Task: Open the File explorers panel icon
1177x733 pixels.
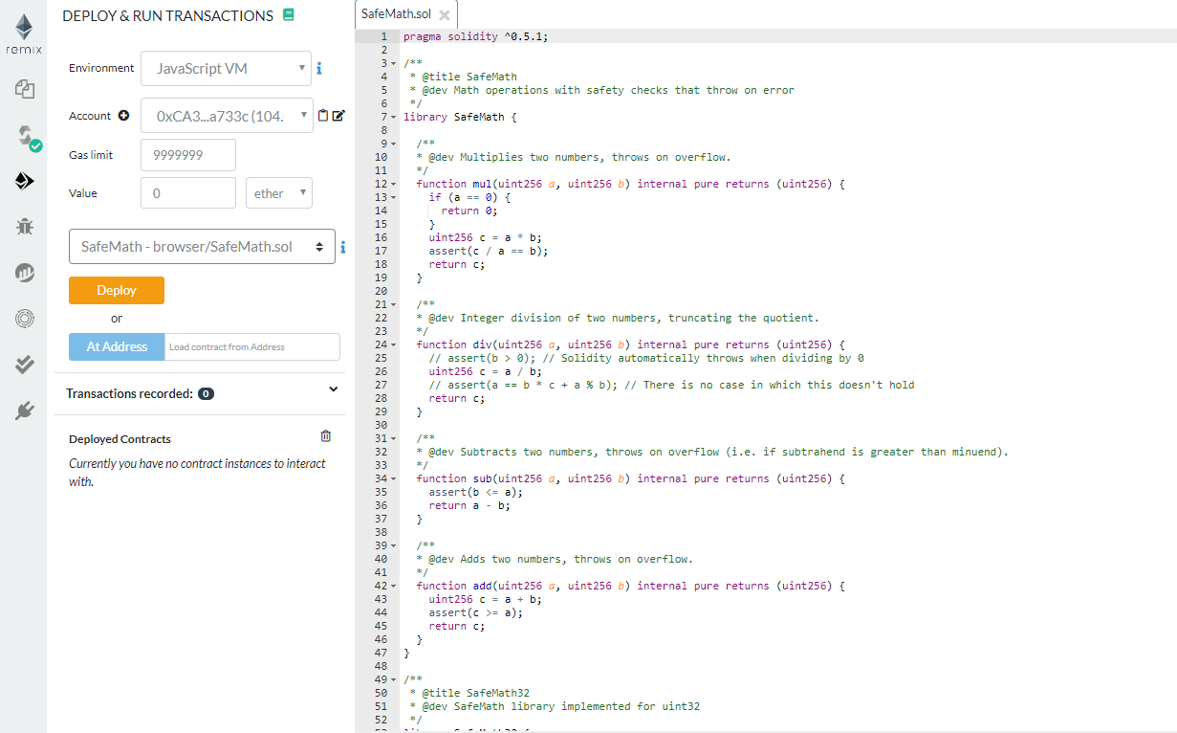Action: 24,89
